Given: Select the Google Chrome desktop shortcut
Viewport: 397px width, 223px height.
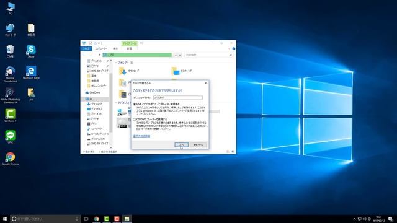Looking at the screenshot, I should click(10, 159).
